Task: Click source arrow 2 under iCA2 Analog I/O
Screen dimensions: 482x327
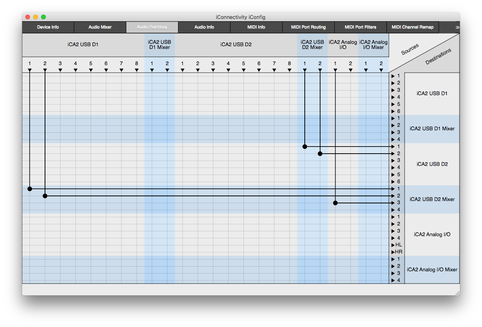Action: click(x=351, y=70)
